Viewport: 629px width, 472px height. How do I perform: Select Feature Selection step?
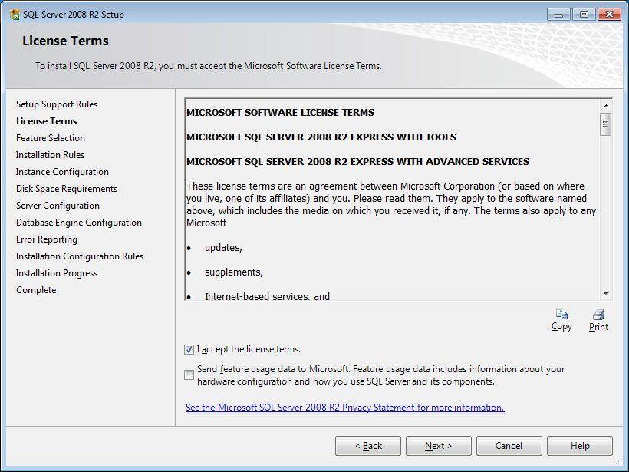pyautogui.click(x=51, y=138)
